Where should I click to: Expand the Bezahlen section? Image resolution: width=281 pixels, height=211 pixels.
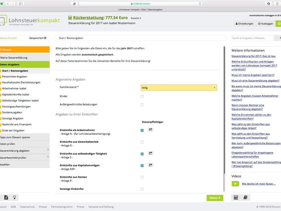25,164
